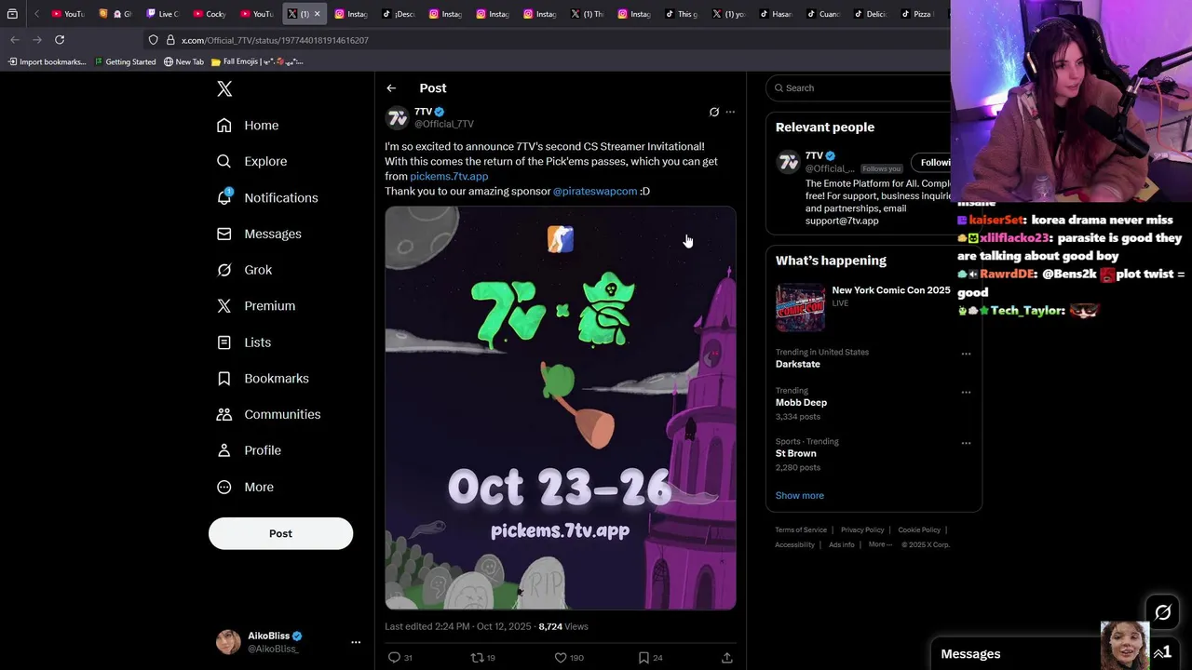
Task: Expand the Messages drawer arrows
Action: click(1158, 654)
